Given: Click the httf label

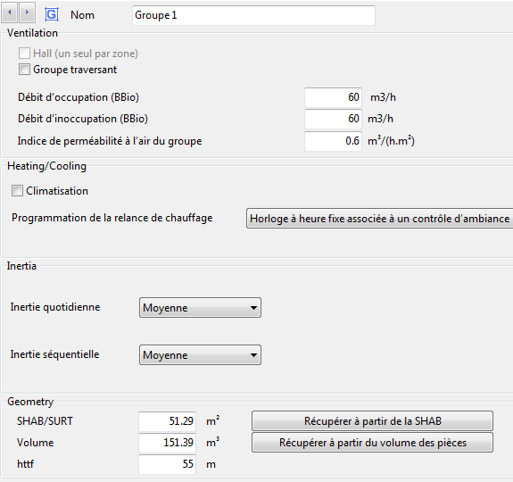Looking at the screenshot, I should point(26,464).
